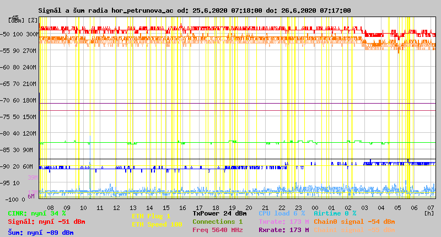Click the '[h]' hour unit label

(x=429, y=214)
